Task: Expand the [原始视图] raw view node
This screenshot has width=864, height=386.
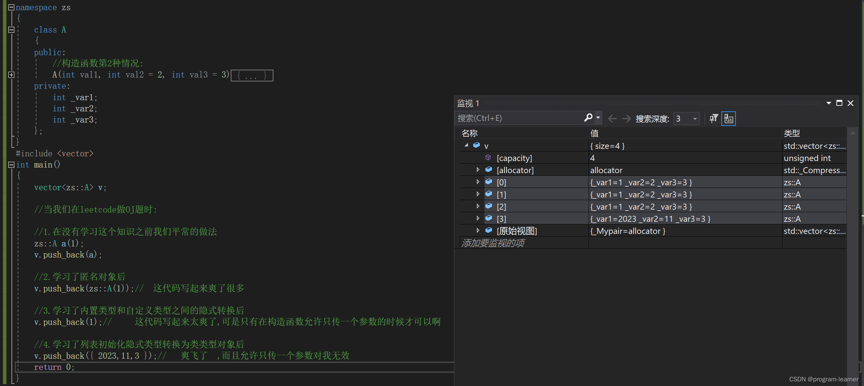Action: coord(478,230)
